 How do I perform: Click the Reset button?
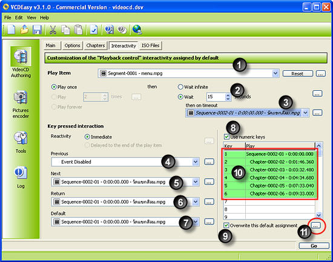[297, 74]
